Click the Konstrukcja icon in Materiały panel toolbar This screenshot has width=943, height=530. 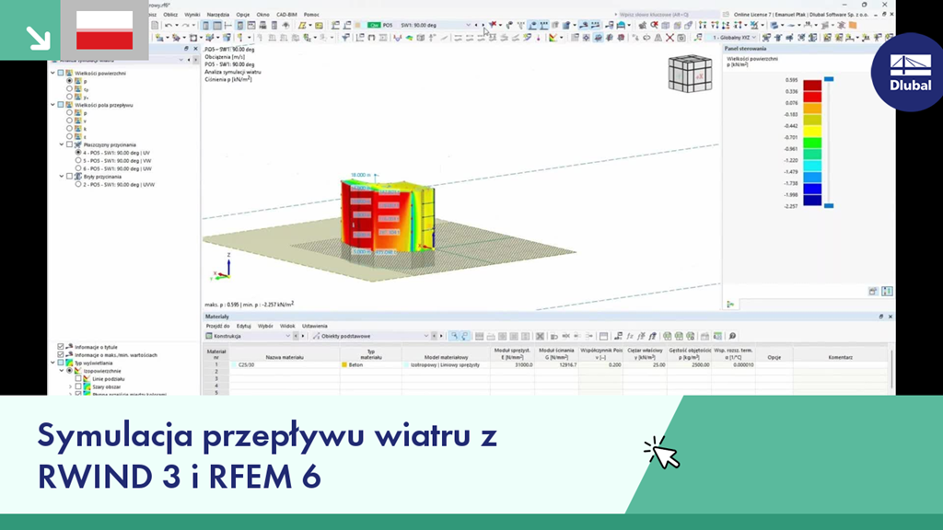coord(210,334)
